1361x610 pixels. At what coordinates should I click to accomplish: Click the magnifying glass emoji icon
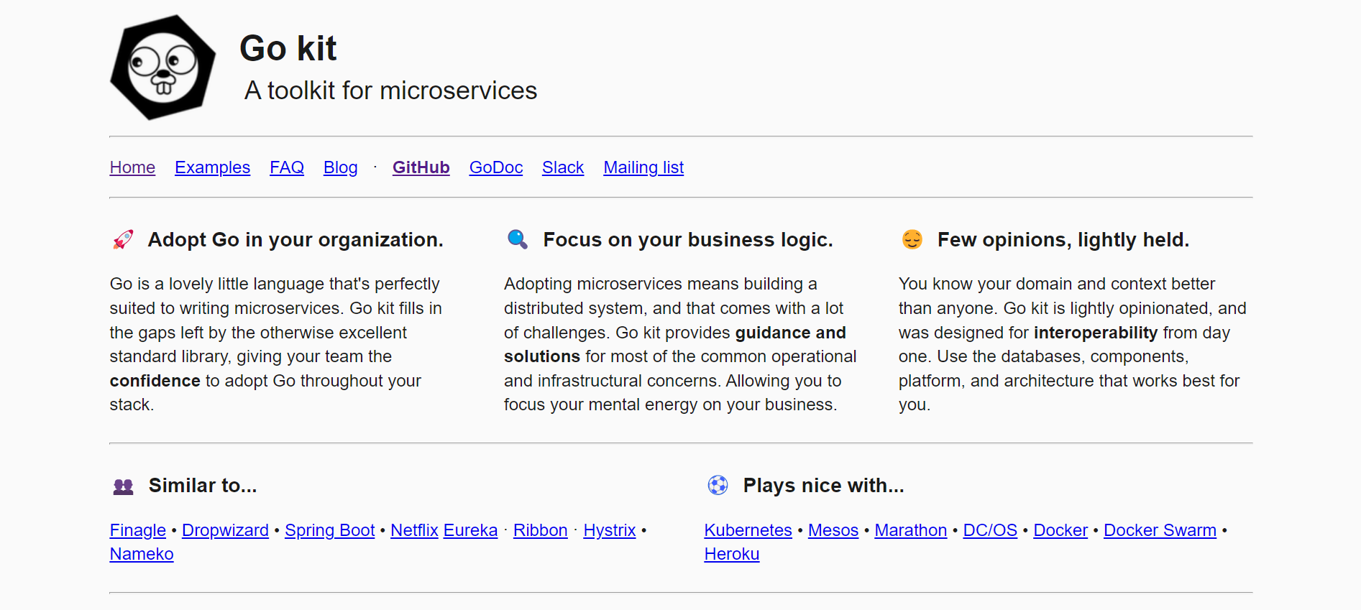pyautogui.click(x=518, y=239)
